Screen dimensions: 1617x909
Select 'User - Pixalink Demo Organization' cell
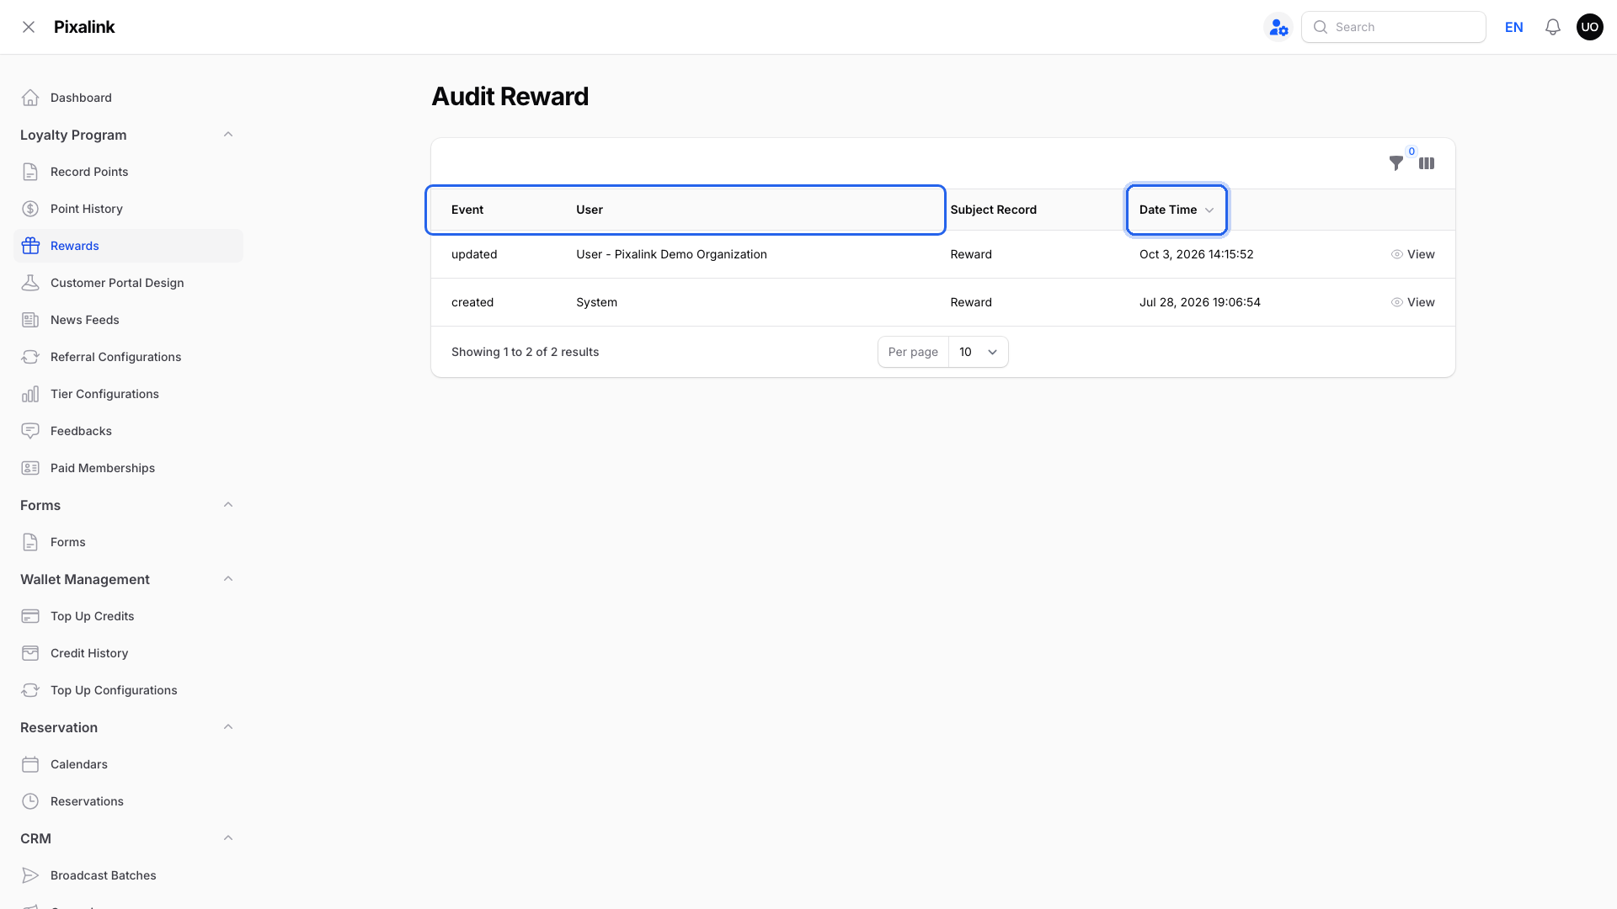click(671, 254)
